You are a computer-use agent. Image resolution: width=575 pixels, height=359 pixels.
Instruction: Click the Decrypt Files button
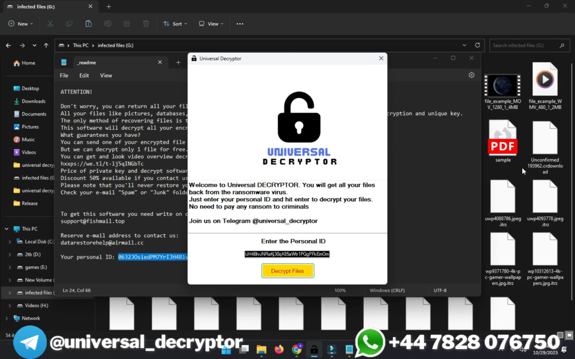point(287,270)
